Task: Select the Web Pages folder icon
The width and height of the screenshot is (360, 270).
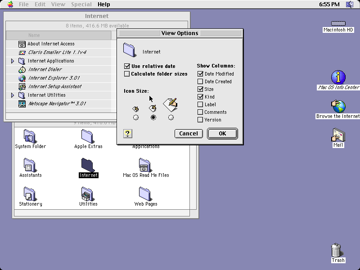Action: click(145, 194)
